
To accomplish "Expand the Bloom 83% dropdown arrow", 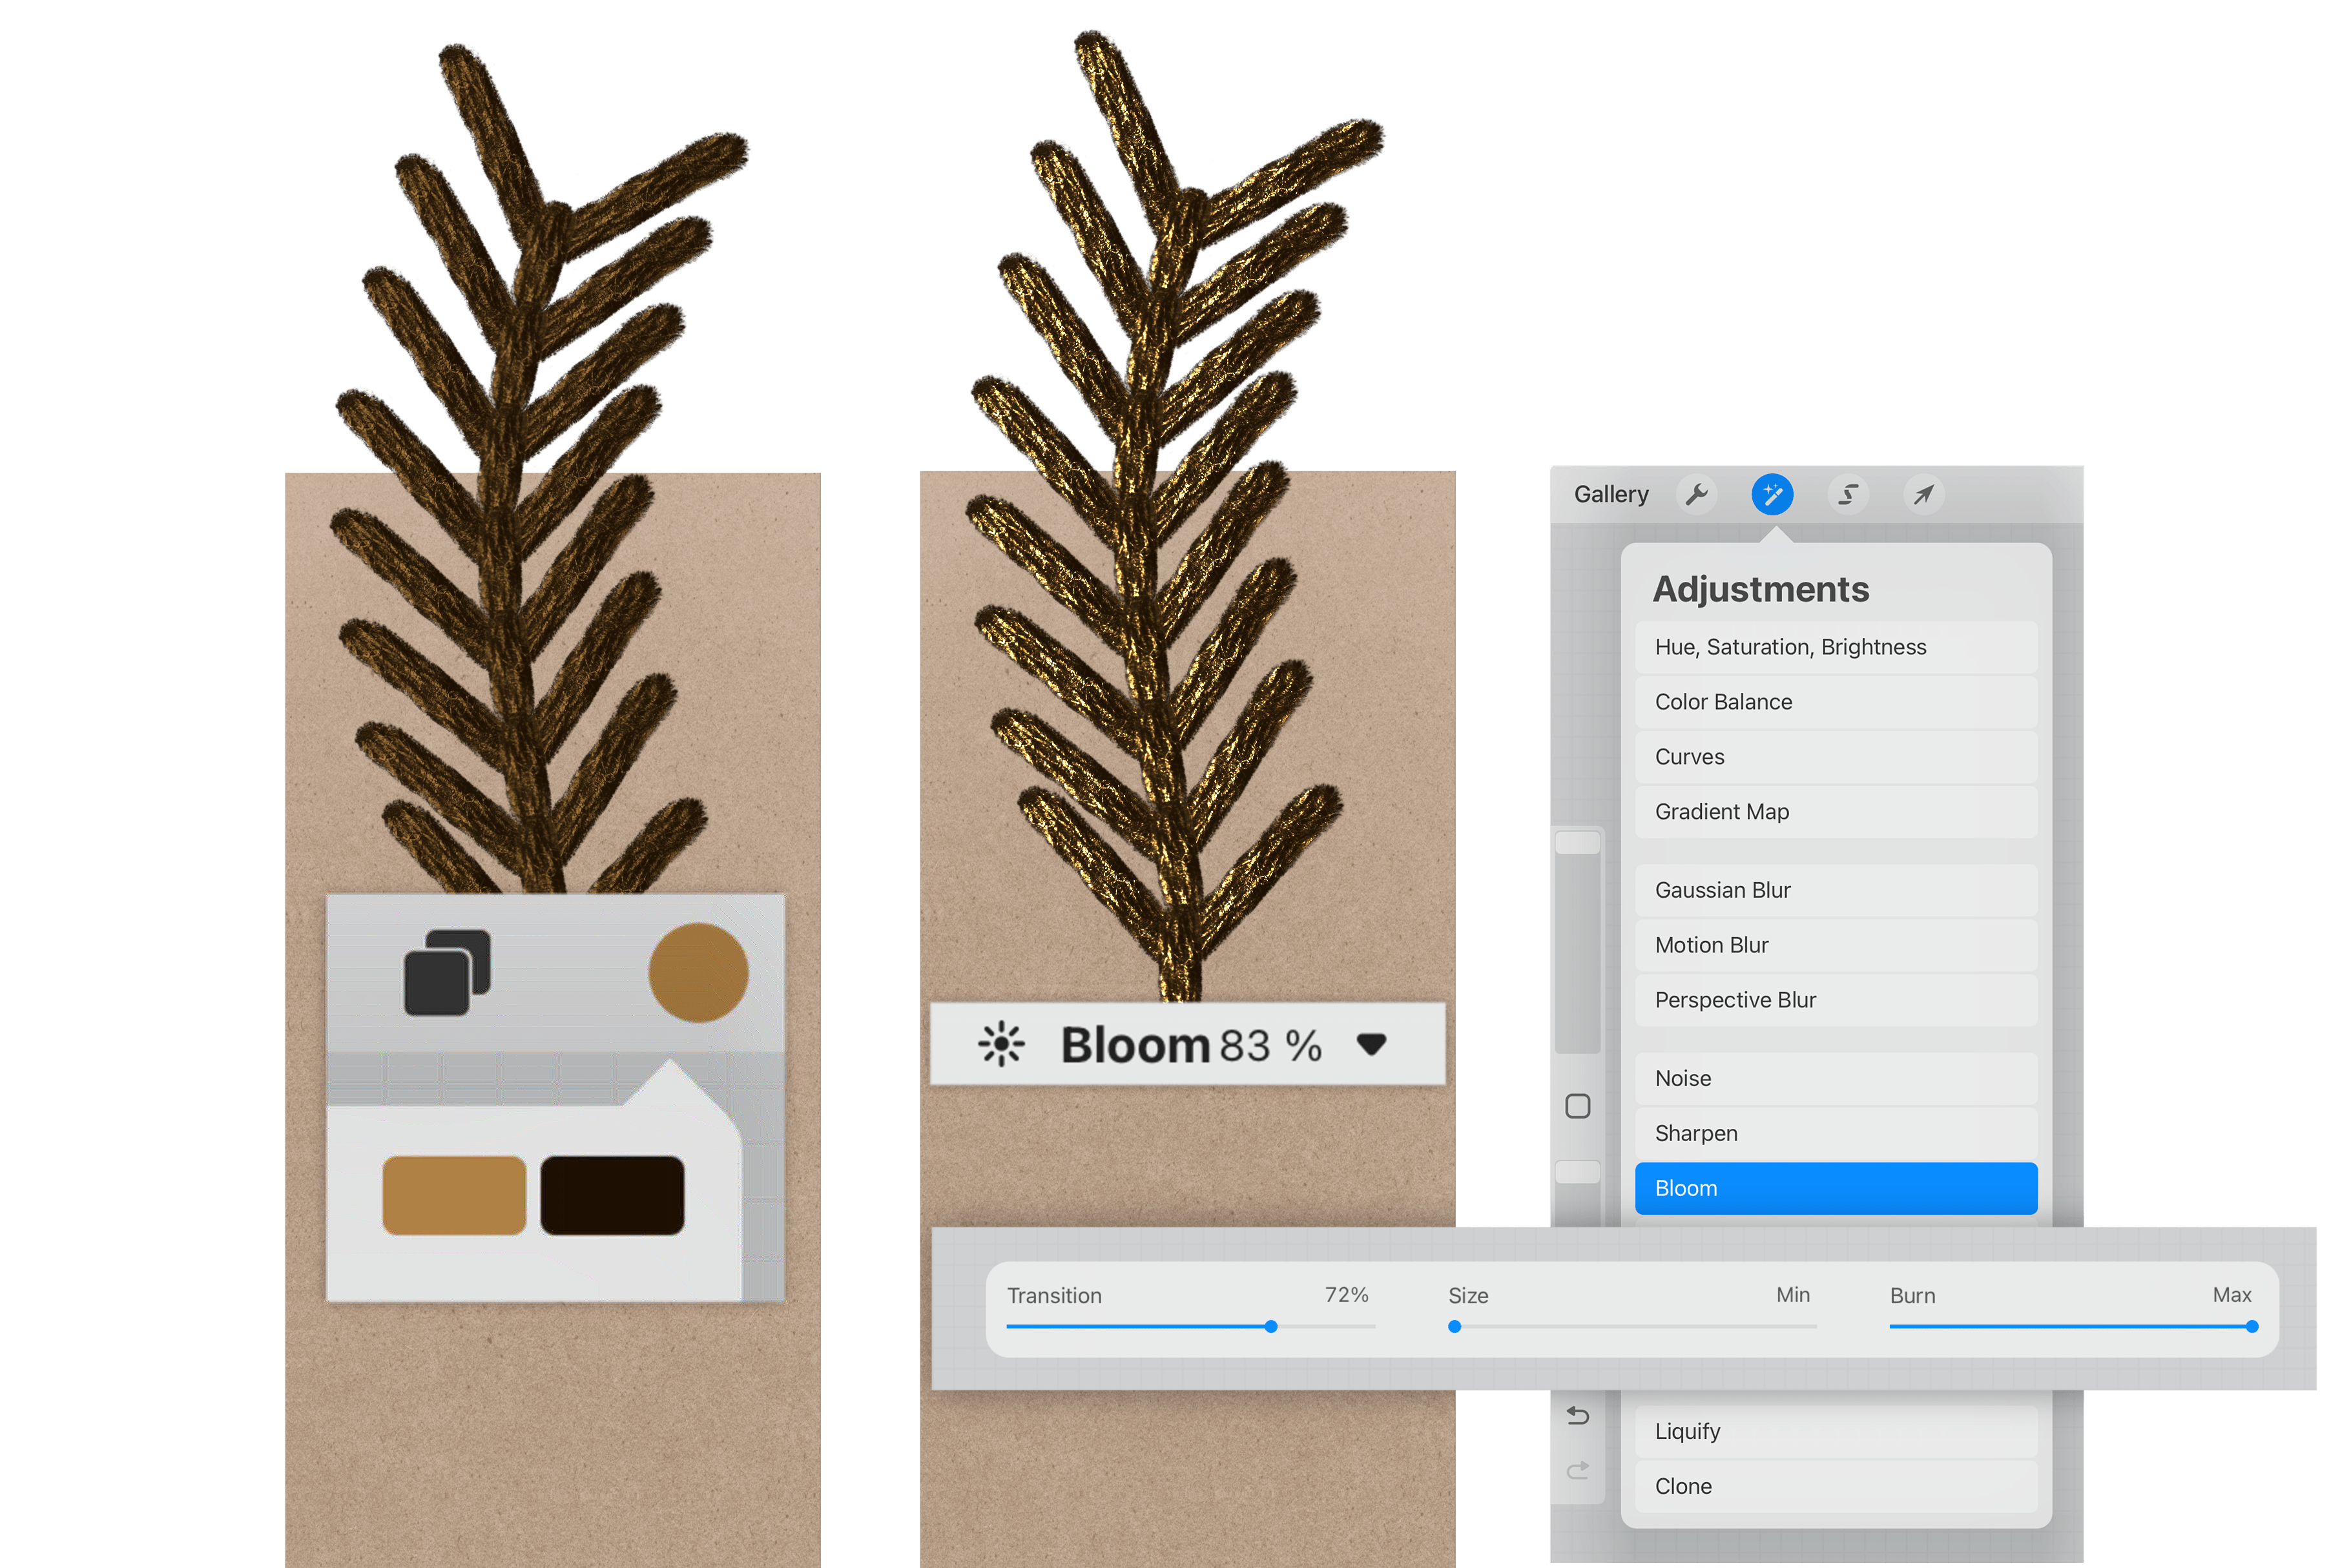I will click(1372, 1045).
